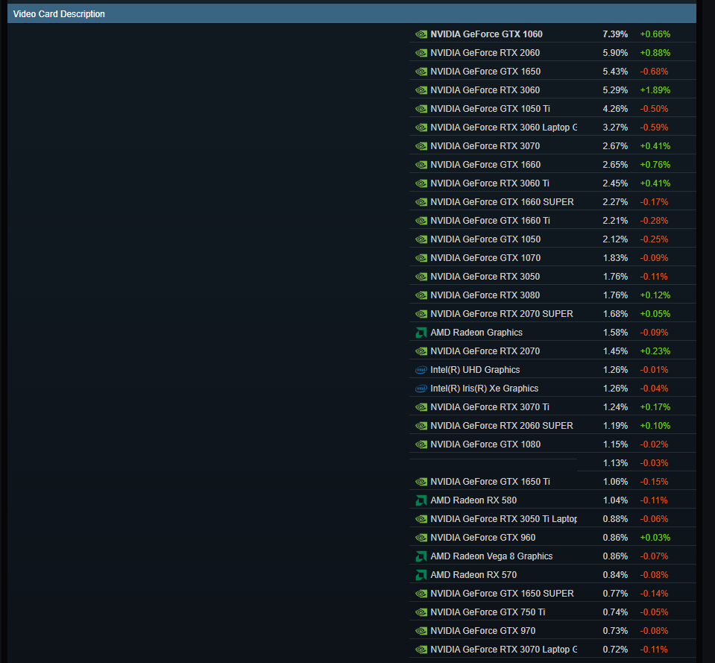This screenshot has width=715, height=663.
Task: Click NVIDIA icon beside GeForce GTX 1070
Action: [x=421, y=258]
